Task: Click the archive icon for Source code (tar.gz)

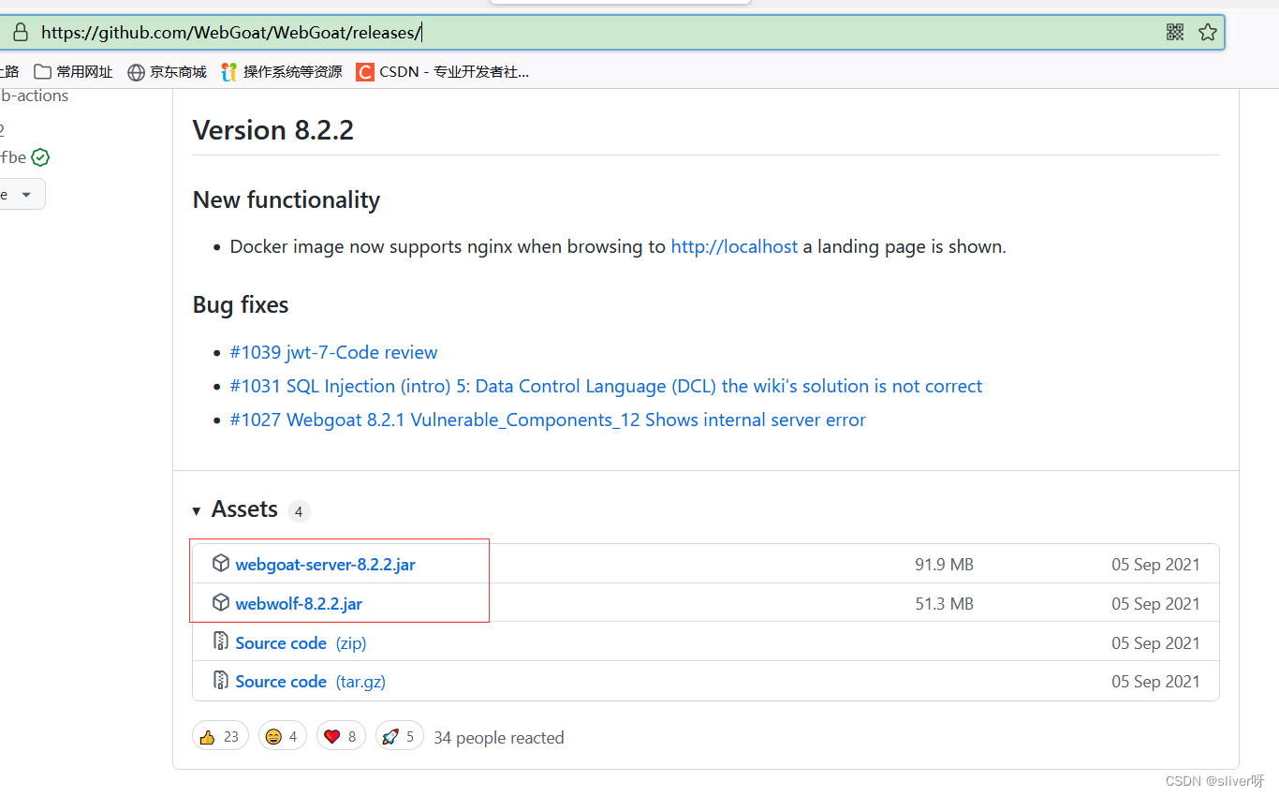Action: pos(221,681)
